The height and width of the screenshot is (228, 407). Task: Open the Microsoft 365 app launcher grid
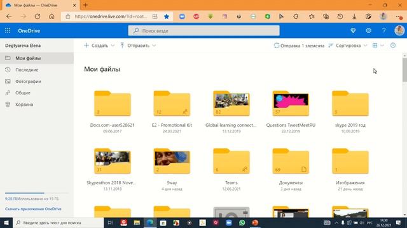point(8,30)
